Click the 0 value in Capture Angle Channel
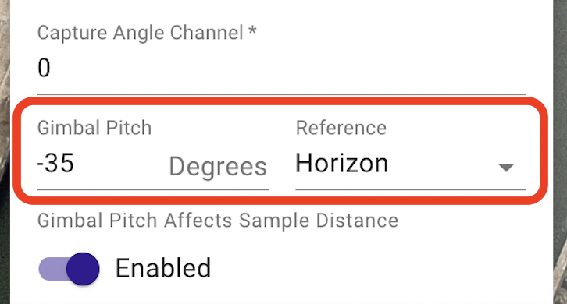This screenshot has height=304, width=567. pos(44,68)
